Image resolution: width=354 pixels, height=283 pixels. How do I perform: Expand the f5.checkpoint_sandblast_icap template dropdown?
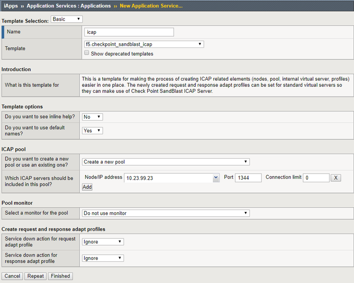click(143, 44)
